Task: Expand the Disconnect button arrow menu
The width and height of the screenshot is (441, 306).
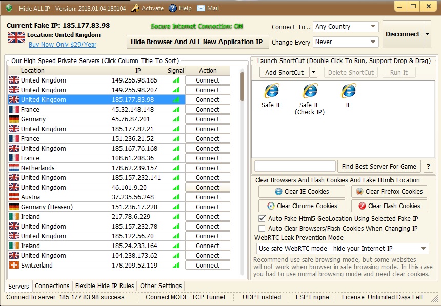Action: coord(427,34)
